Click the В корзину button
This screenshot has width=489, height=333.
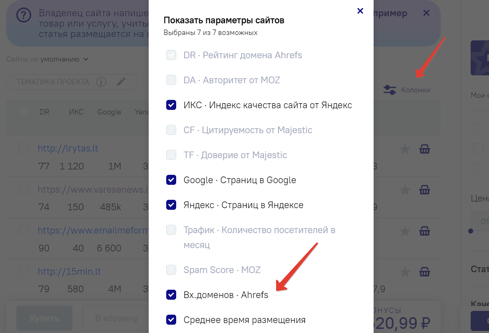pos(116,318)
